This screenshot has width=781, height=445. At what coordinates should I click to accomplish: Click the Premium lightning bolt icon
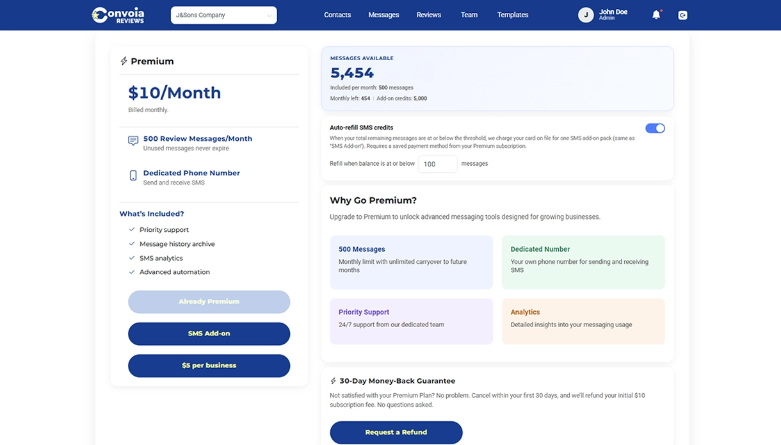[x=124, y=61]
